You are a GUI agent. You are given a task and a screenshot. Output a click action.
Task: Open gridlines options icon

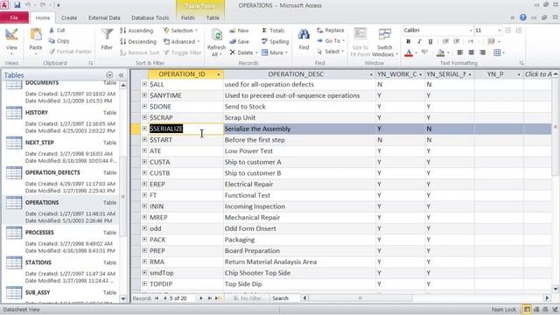point(497,52)
